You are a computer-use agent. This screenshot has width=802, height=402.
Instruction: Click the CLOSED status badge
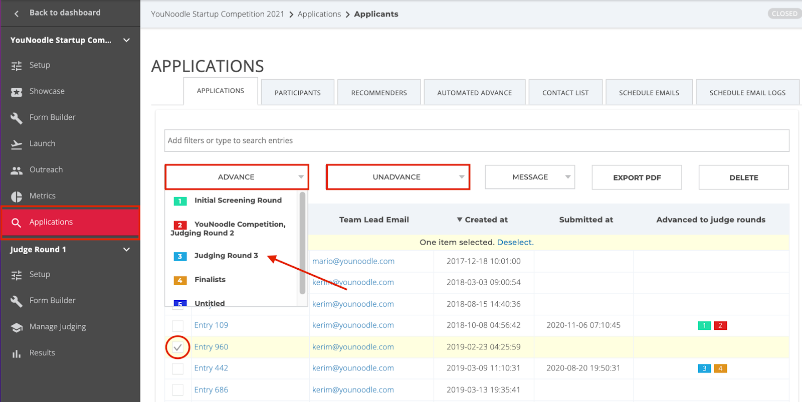tap(784, 14)
